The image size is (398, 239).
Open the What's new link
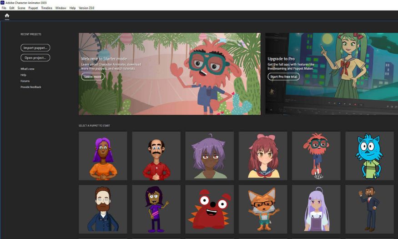[x=27, y=69]
